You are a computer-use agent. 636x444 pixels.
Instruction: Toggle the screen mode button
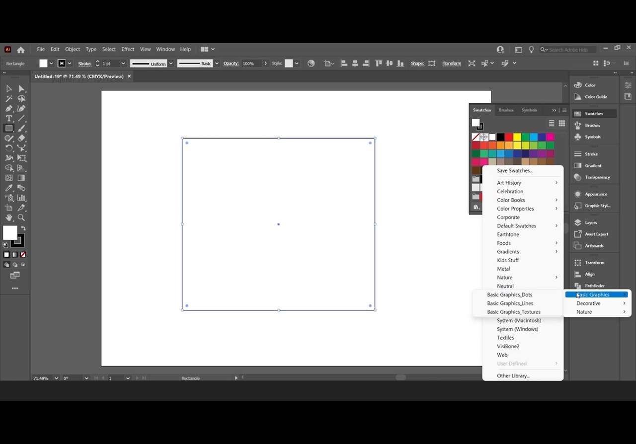pyautogui.click(x=15, y=275)
